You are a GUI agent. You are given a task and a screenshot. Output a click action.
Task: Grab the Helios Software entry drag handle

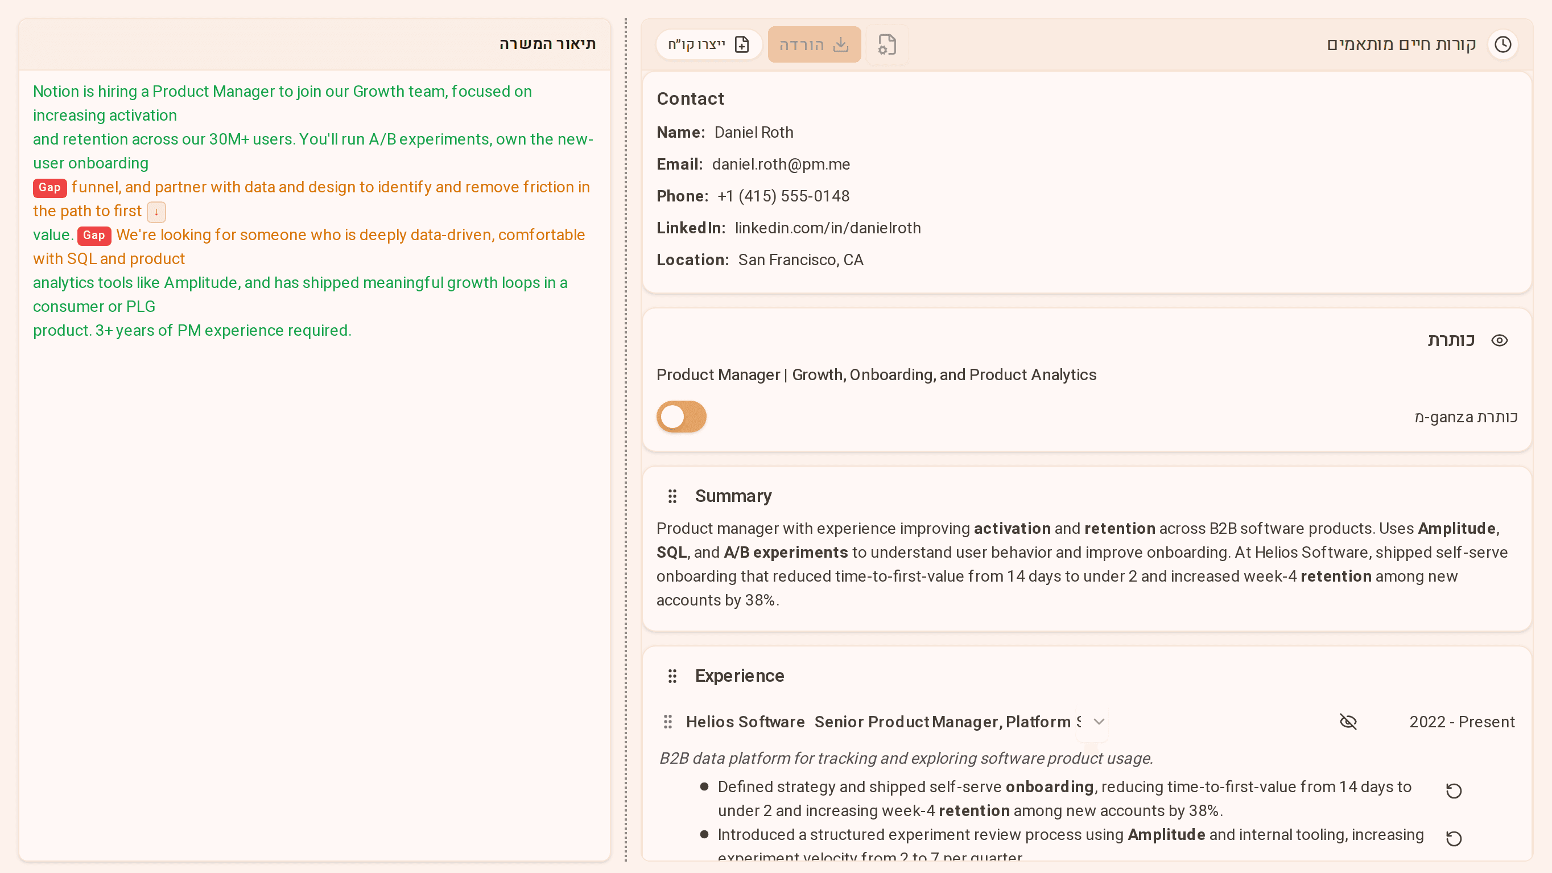[x=667, y=722]
